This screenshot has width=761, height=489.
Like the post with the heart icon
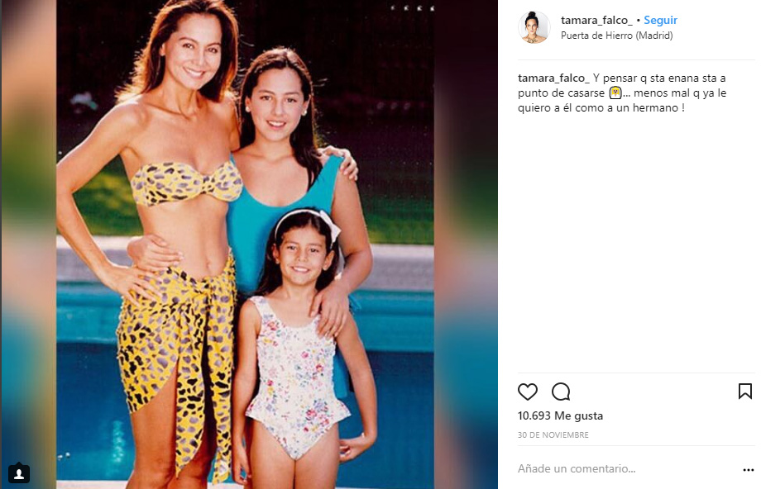(528, 391)
